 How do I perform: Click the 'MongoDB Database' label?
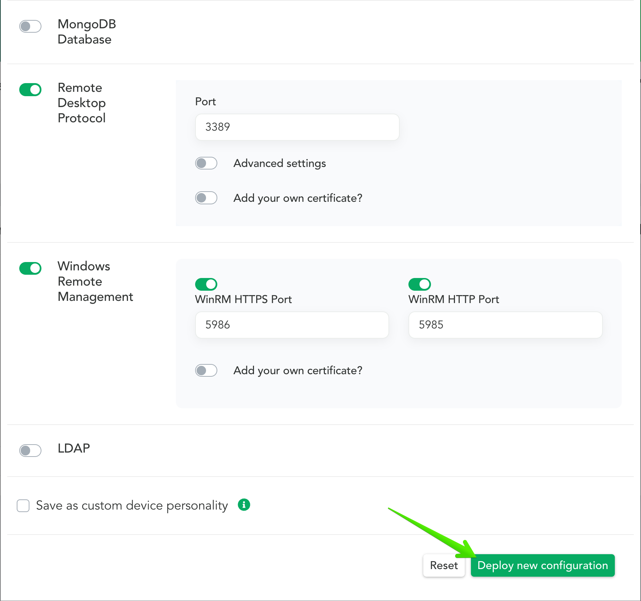[x=87, y=32]
